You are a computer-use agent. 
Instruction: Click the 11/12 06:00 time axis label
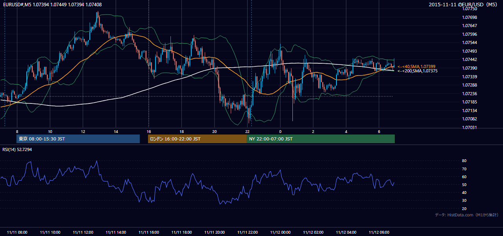tap(379, 232)
